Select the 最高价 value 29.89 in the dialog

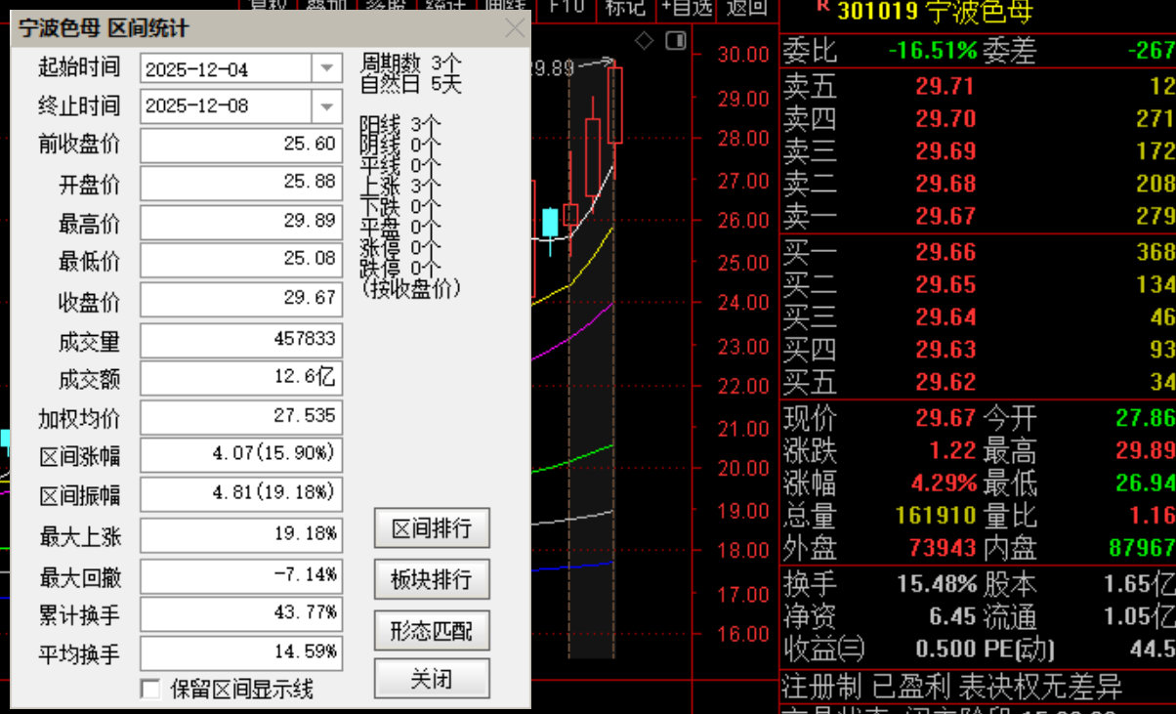(241, 222)
